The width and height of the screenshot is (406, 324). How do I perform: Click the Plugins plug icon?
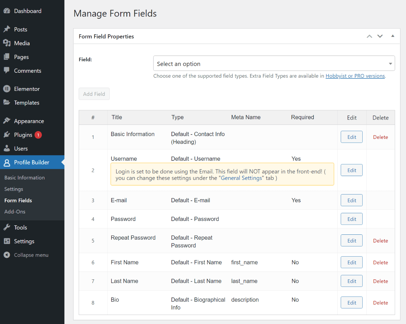[x=7, y=135]
